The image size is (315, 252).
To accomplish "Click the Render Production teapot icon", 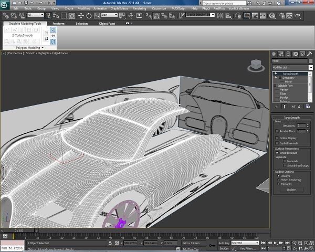I will [298, 15].
